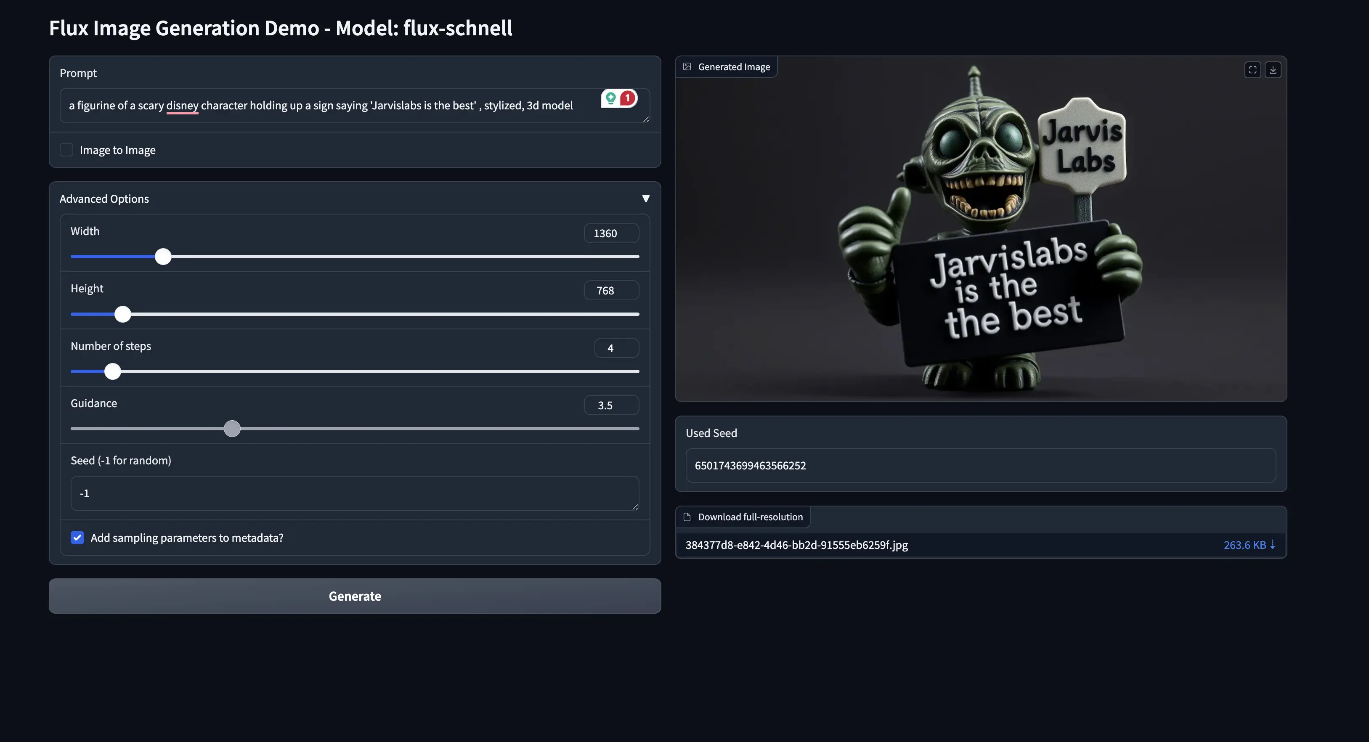This screenshot has height=742, width=1369.
Task: Click the Number of steps slider handle
Action: click(113, 371)
